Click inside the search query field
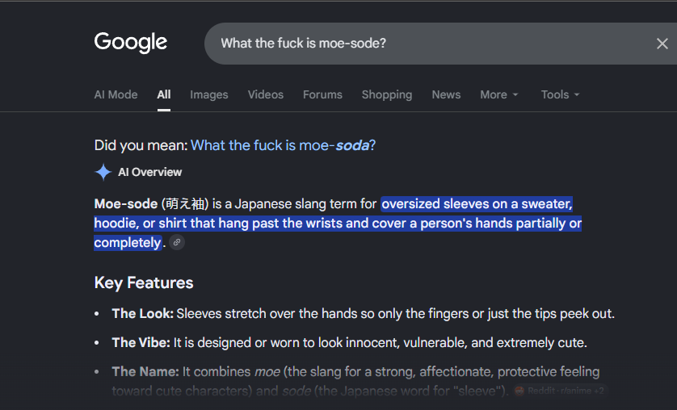This screenshot has height=410, width=677. click(x=431, y=44)
